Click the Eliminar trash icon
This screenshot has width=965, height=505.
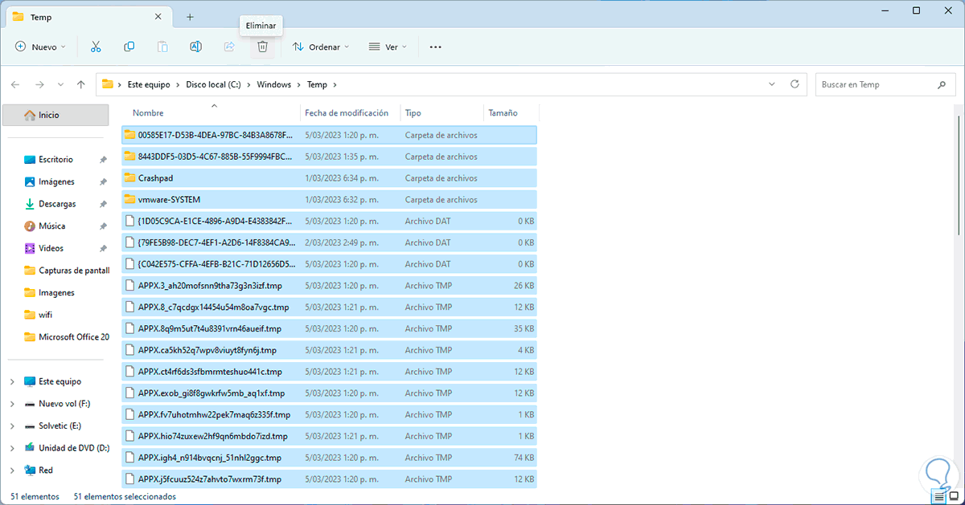click(x=262, y=47)
